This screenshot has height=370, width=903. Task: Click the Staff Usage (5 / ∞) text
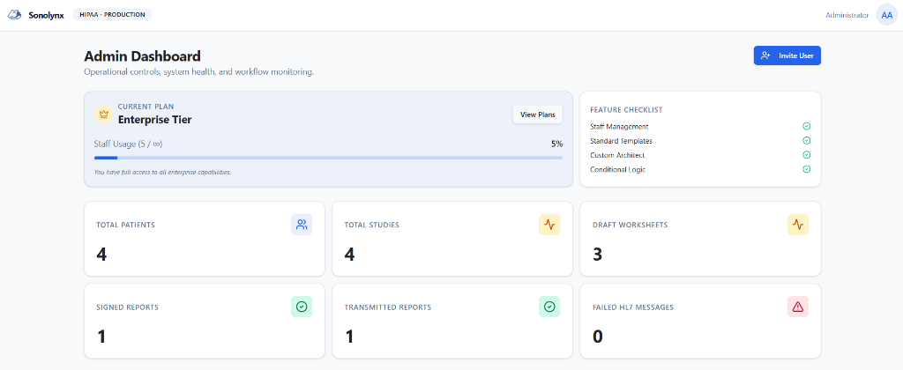(128, 144)
